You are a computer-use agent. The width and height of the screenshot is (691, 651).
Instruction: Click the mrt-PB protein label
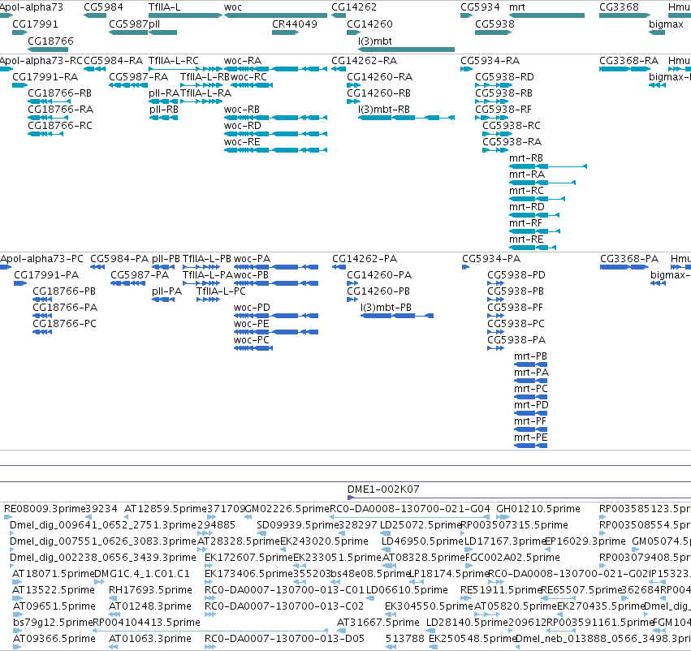[x=530, y=356]
